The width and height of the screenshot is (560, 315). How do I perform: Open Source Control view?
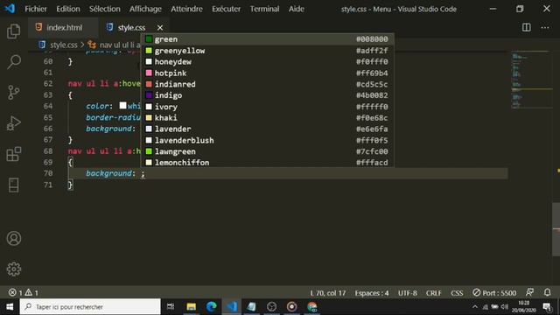tap(14, 93)
